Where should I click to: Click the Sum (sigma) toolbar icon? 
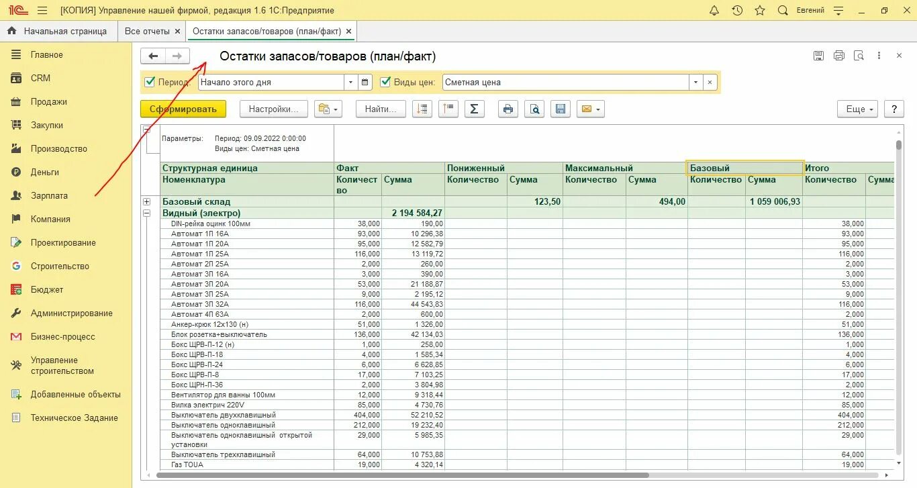click(474, 109)
